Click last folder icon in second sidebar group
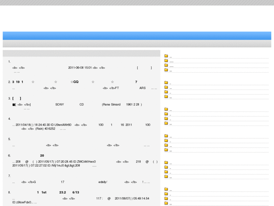This screenshot has width=274, height=206. (166, 97)
